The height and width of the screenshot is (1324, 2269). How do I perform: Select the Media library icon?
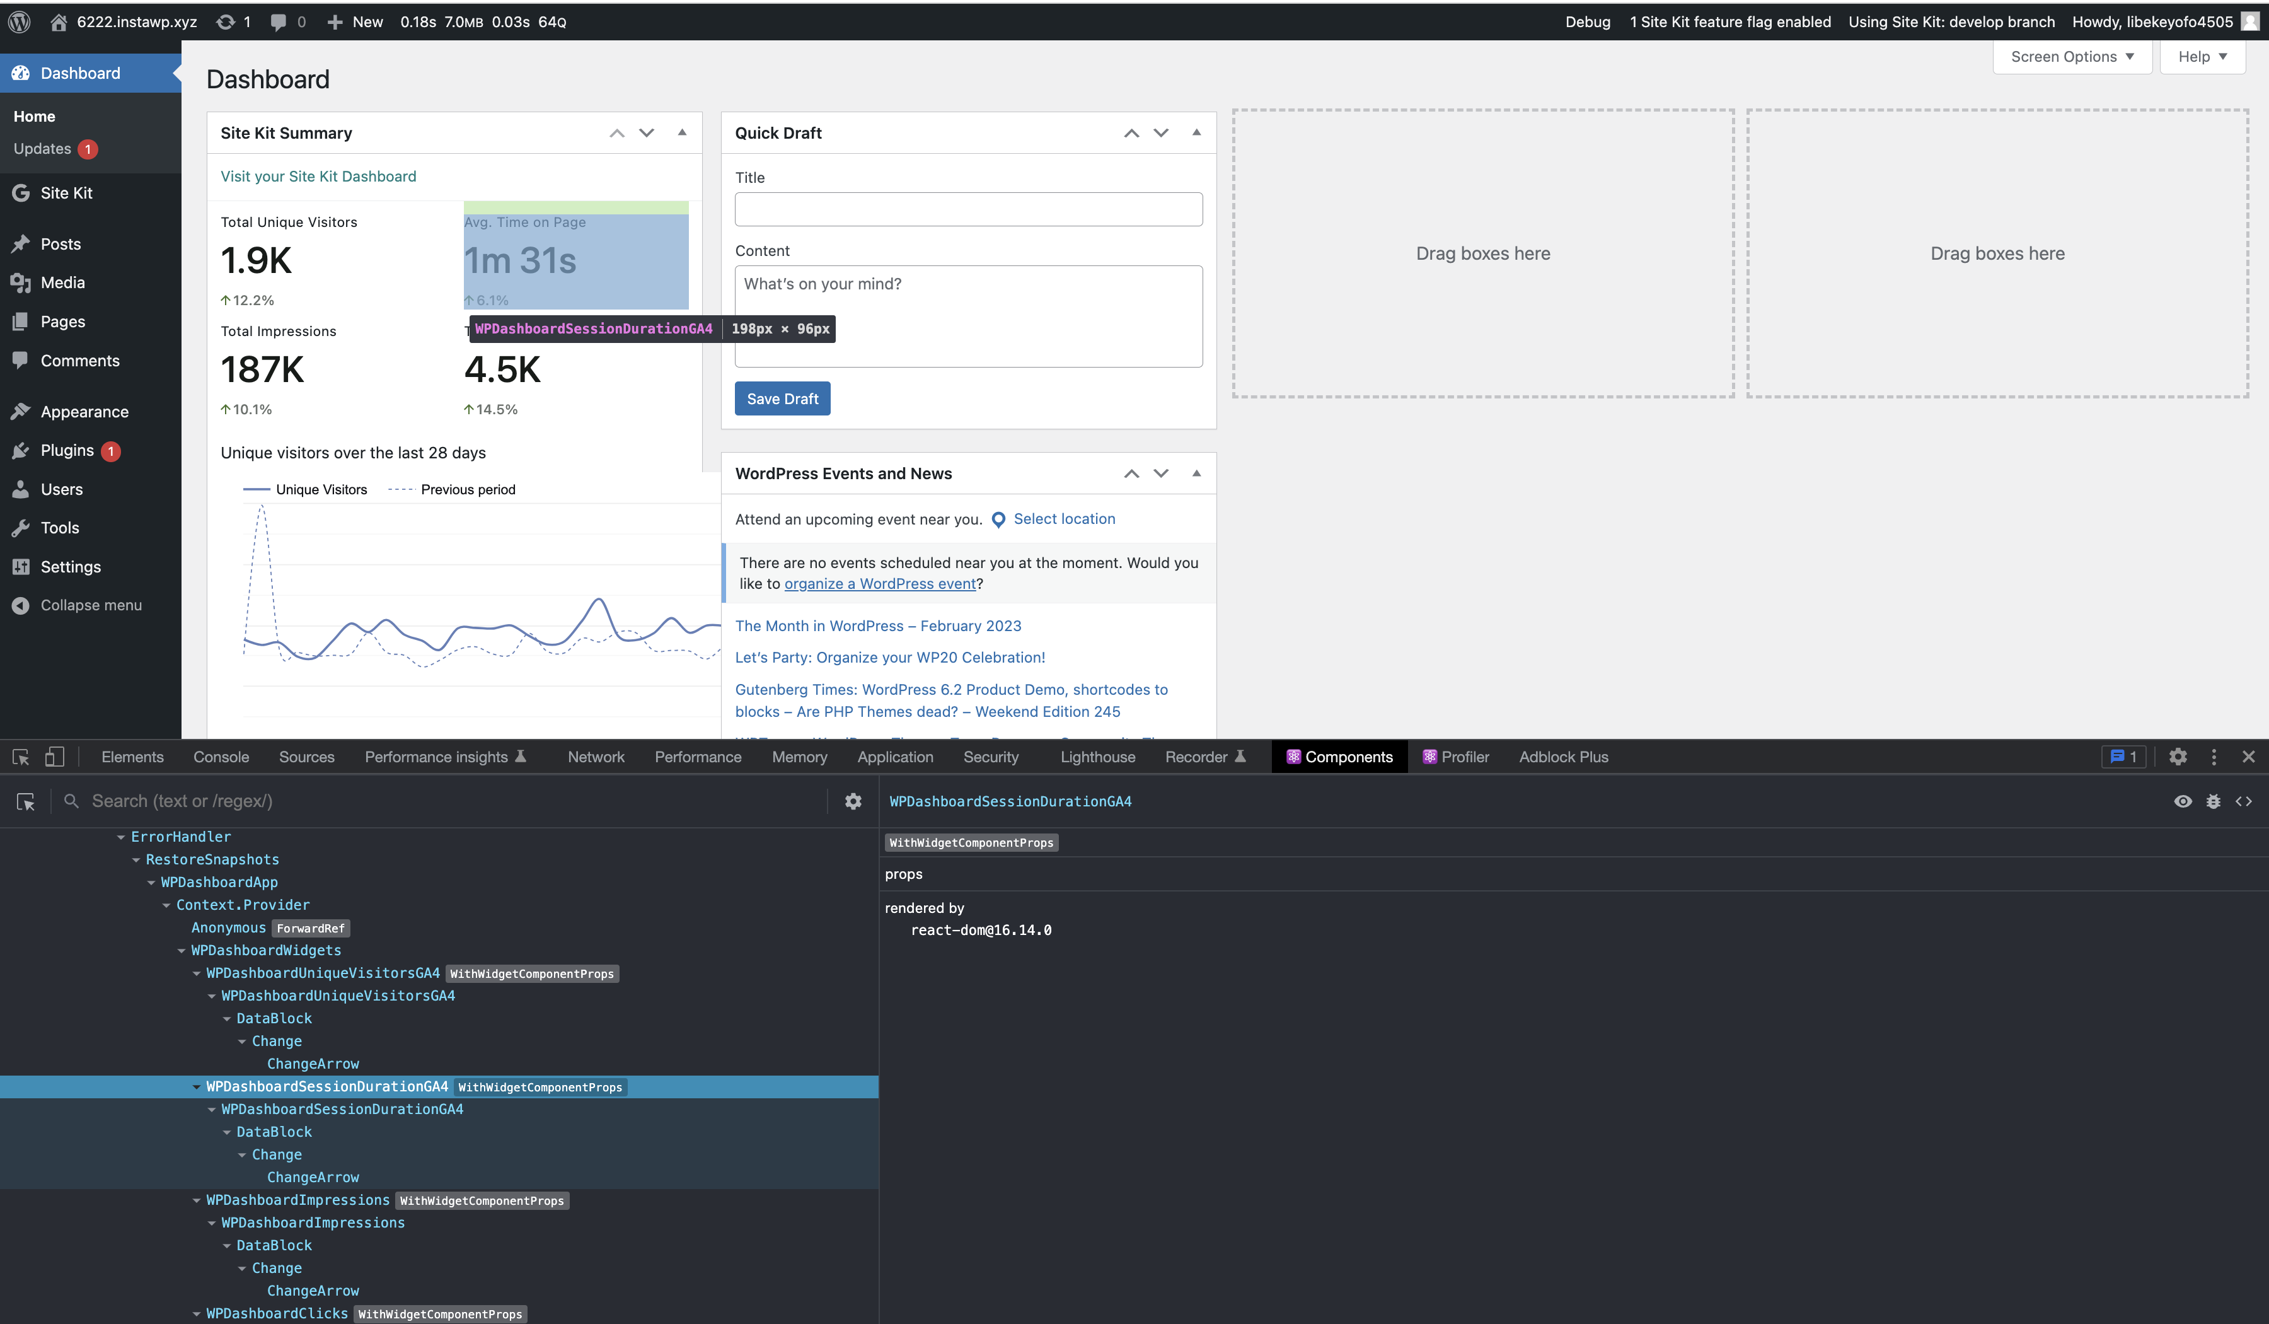point(21,282)
